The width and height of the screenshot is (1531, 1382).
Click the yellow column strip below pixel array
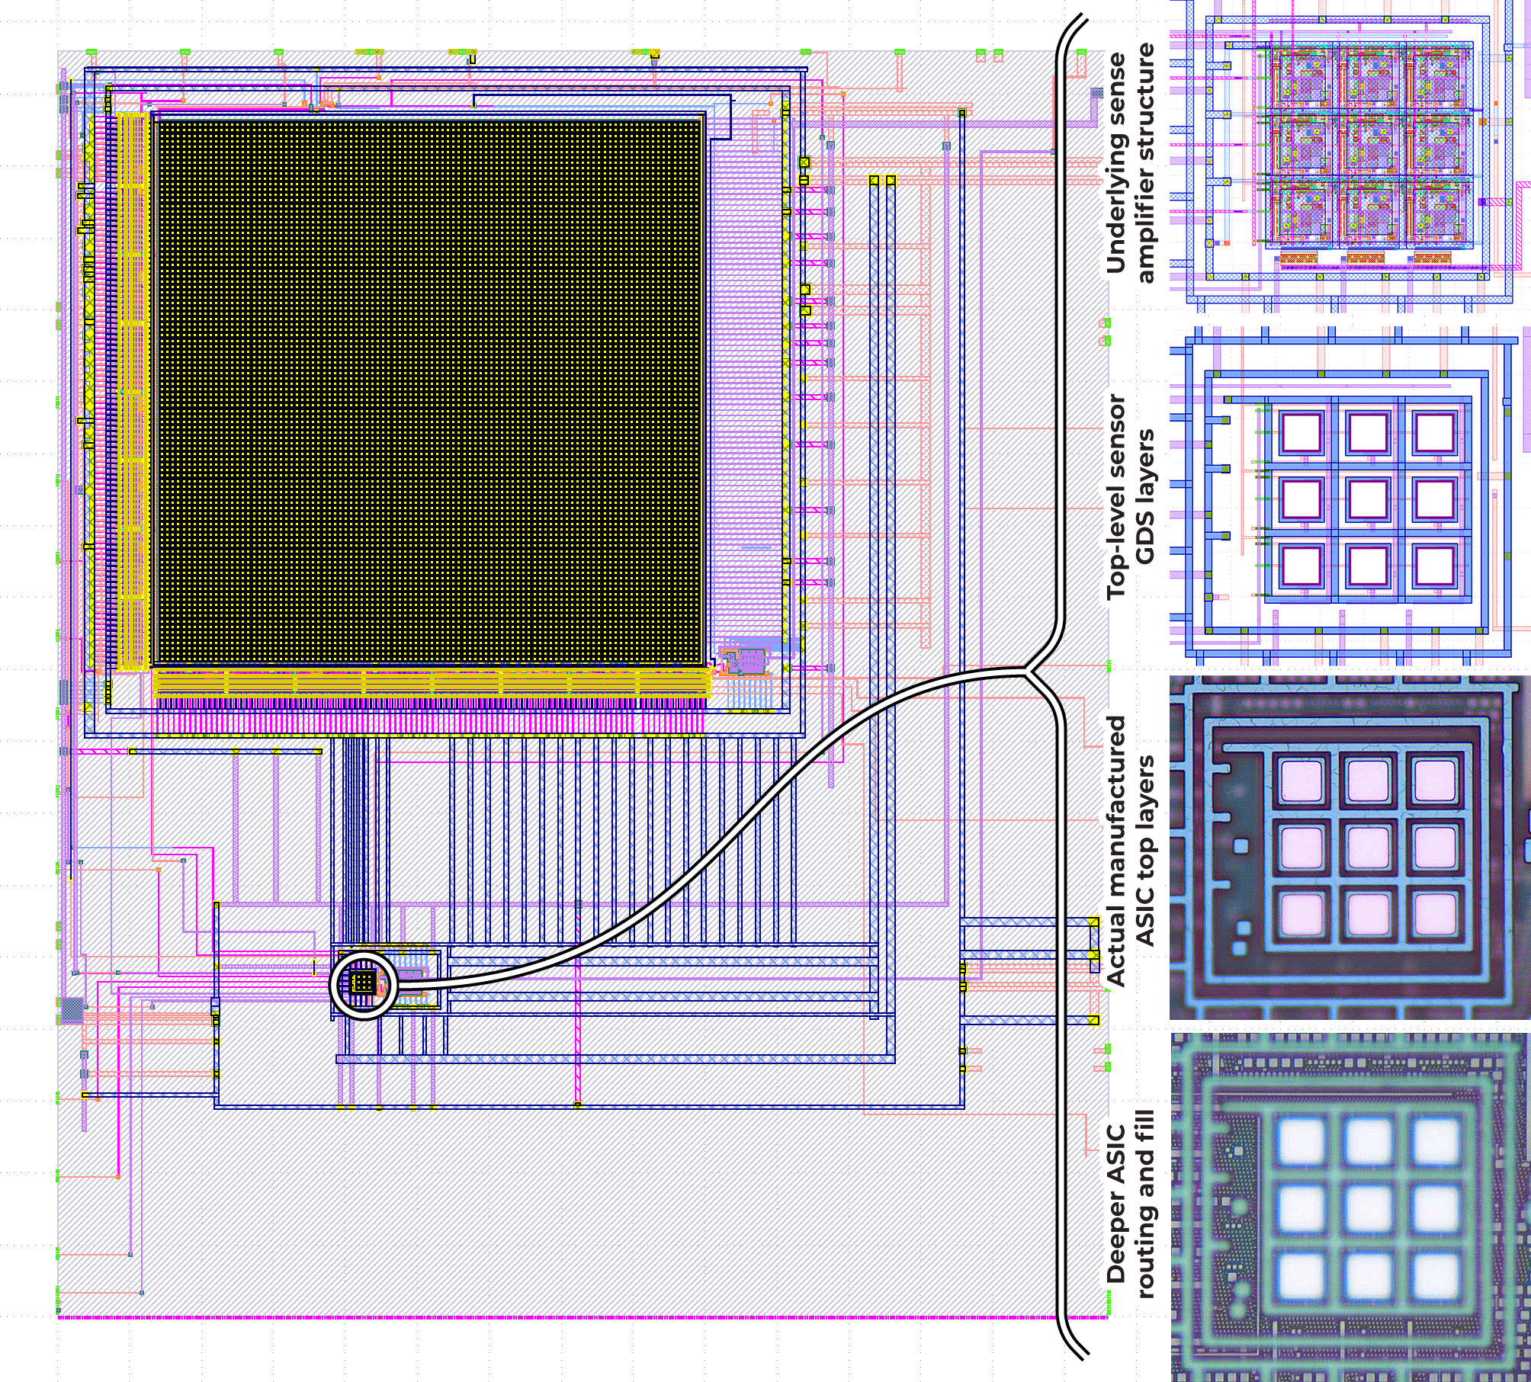[x=431, y=682]
